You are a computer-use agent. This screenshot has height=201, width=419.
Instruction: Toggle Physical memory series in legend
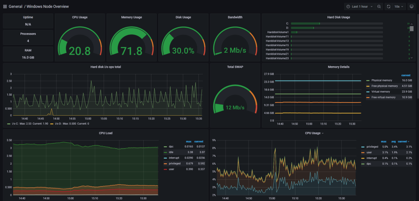pos(381,80)
